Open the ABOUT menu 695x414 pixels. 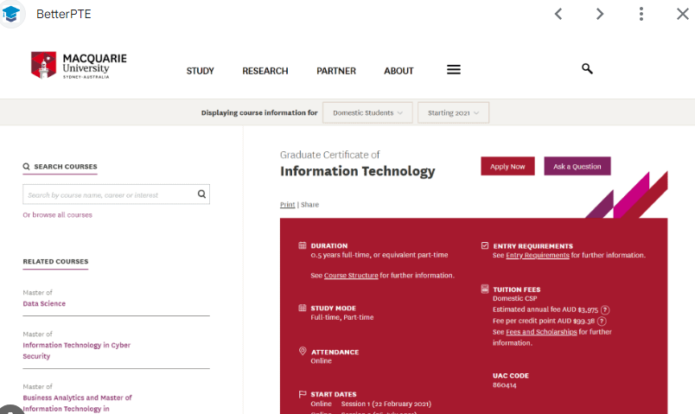click(x=399, y=71)
